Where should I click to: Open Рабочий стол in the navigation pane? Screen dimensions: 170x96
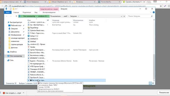pos(16,25)
